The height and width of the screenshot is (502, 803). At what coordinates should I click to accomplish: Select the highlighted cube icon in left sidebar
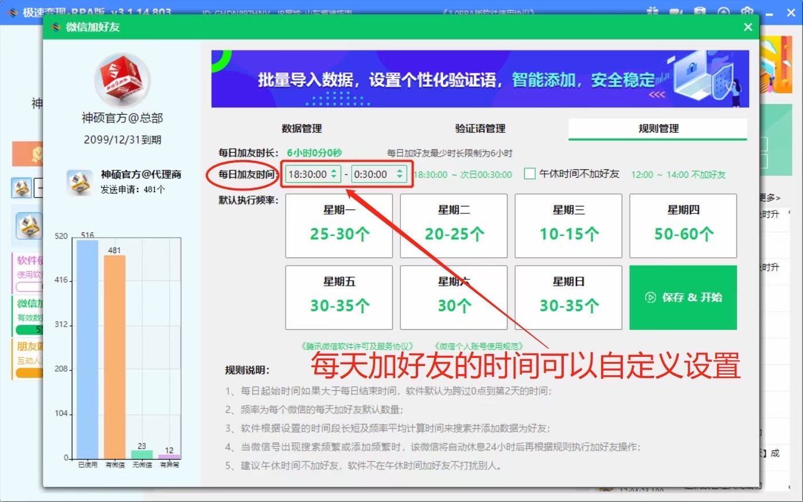(28, 226)
